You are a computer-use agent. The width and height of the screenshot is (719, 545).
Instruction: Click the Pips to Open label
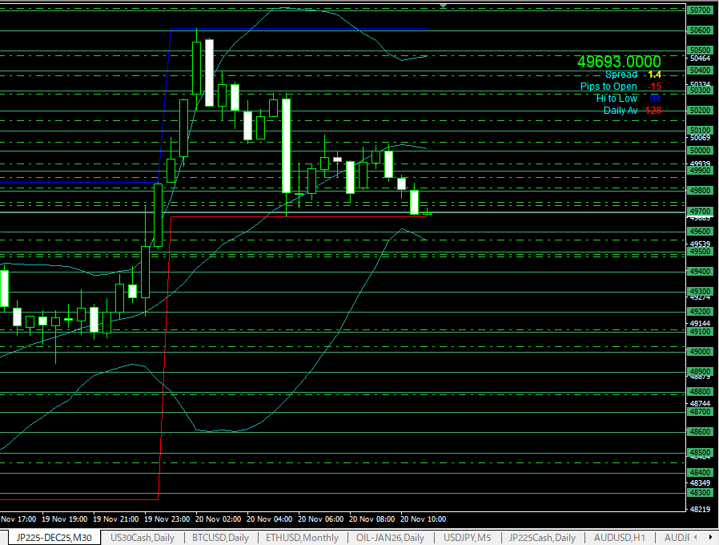coord(609,87)
